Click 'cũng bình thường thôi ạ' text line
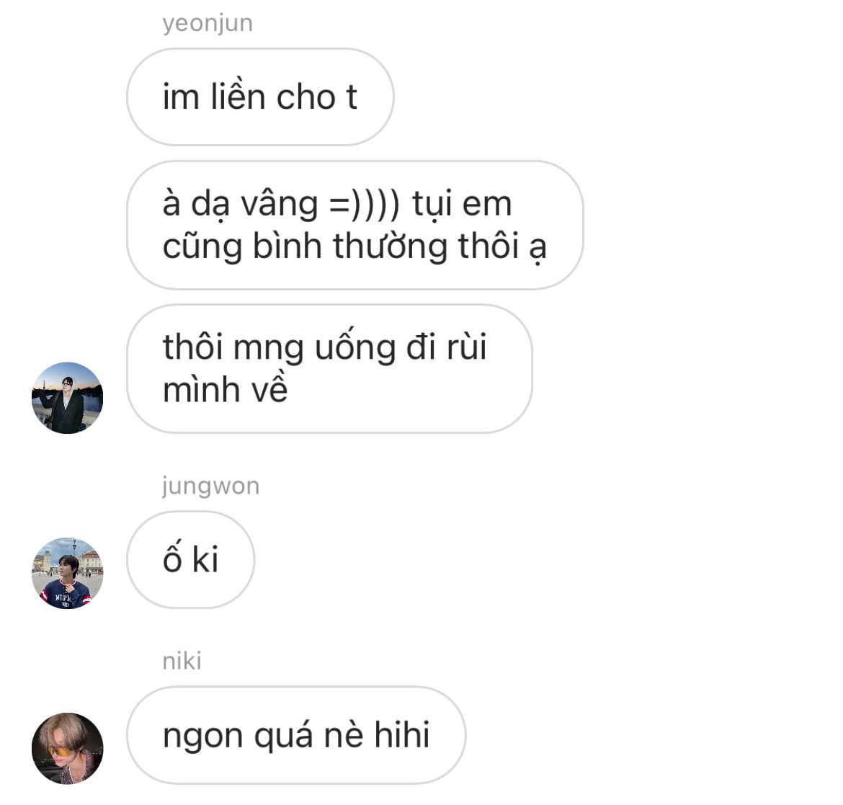Viewport: 843px width, 805px height. tap(354, 246)
